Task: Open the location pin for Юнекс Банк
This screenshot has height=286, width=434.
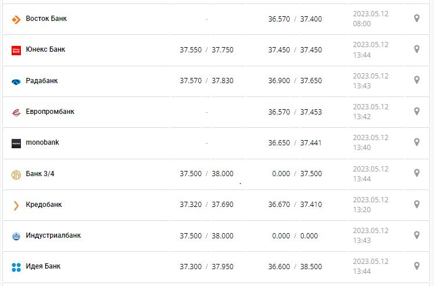Action: [417, 49]
